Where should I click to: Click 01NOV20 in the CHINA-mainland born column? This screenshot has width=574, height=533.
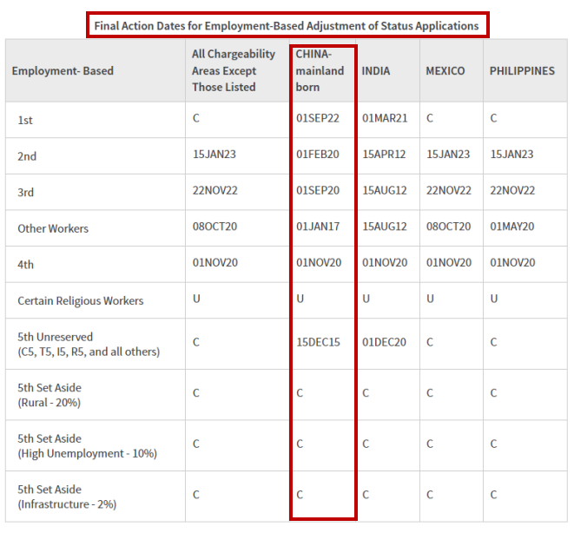point(319,262)
